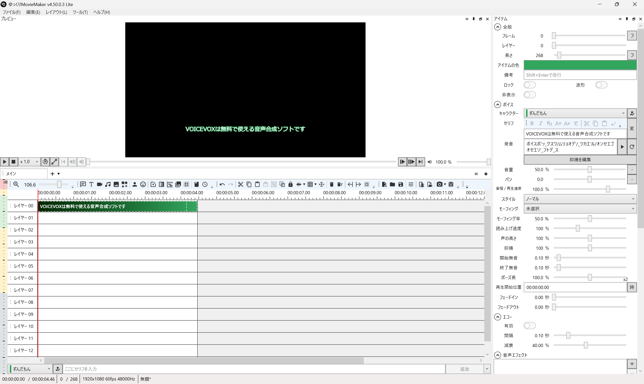Click the 抑揚を編集 button
Image resolution: width=644 pixels, height=384 pixels.
click(x=580, y=160)
